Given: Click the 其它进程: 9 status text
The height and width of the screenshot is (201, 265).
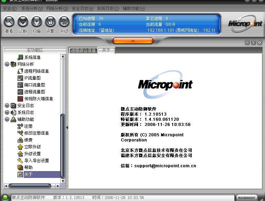Looking at the screenshot, I should click(157, 19).
